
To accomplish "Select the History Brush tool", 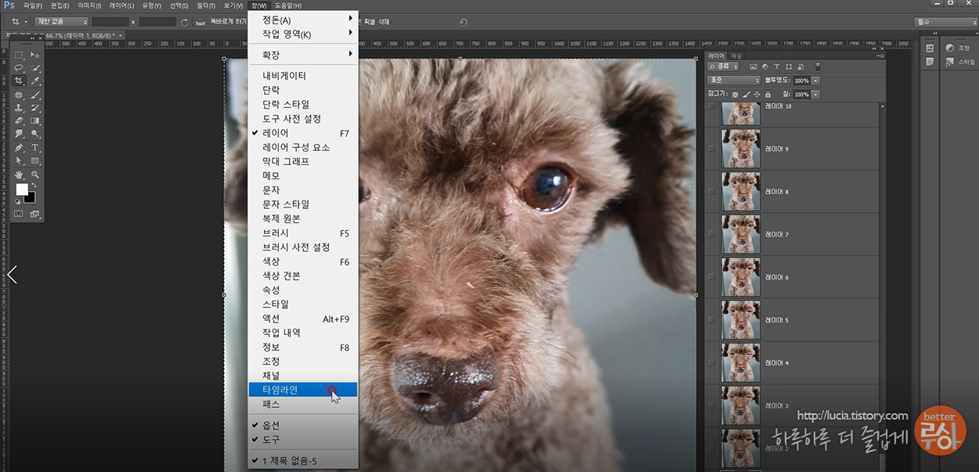I will 35,106.
